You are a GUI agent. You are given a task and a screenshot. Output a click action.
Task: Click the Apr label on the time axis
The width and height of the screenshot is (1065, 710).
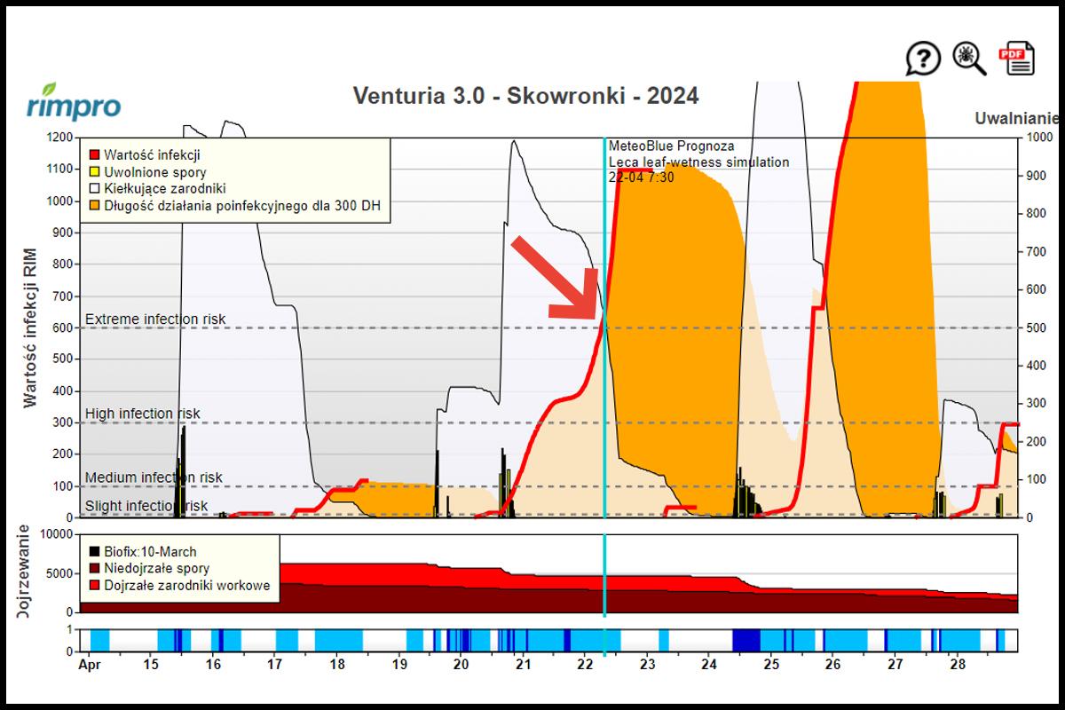click(x=90, y=664)
